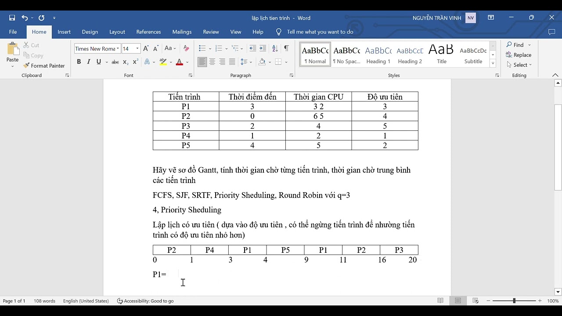Screen dimensions: 562x316
Task: Open the File tab
Action: point(13,32)
